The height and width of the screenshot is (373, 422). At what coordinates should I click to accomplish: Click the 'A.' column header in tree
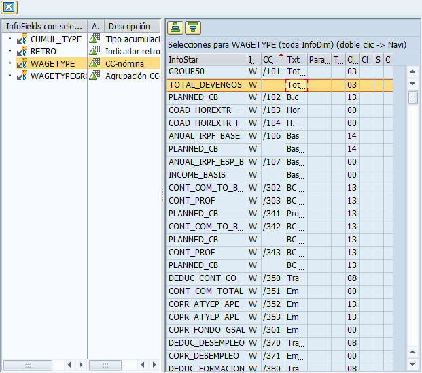(96, 26)
